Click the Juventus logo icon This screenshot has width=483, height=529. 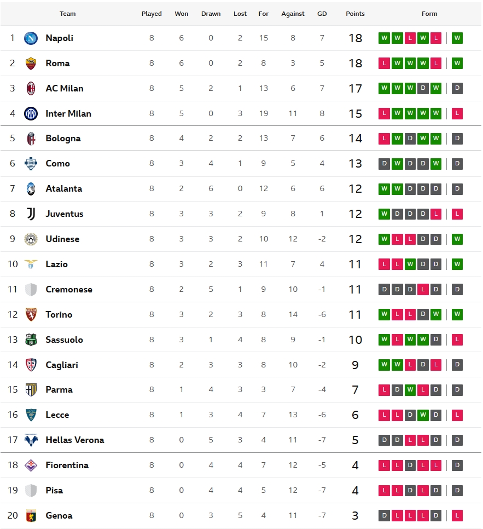click(x=31, y=214)
